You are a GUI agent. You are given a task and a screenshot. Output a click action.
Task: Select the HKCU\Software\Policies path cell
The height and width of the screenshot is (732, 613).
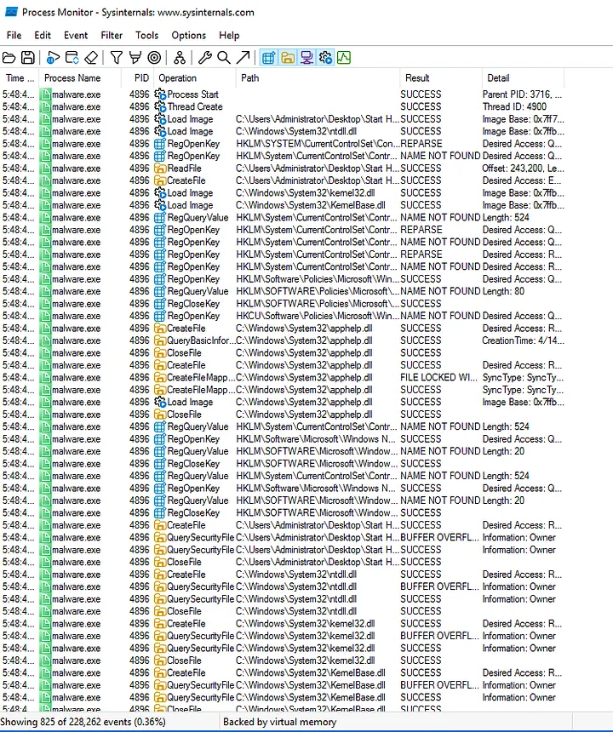[318, 316]
